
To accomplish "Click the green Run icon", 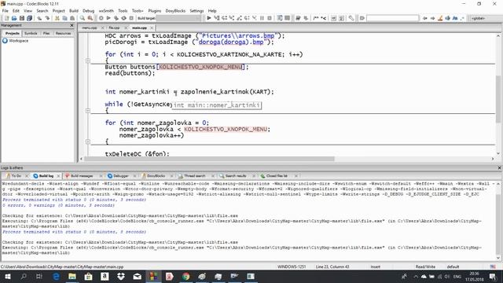I will (x=108, y=18).
